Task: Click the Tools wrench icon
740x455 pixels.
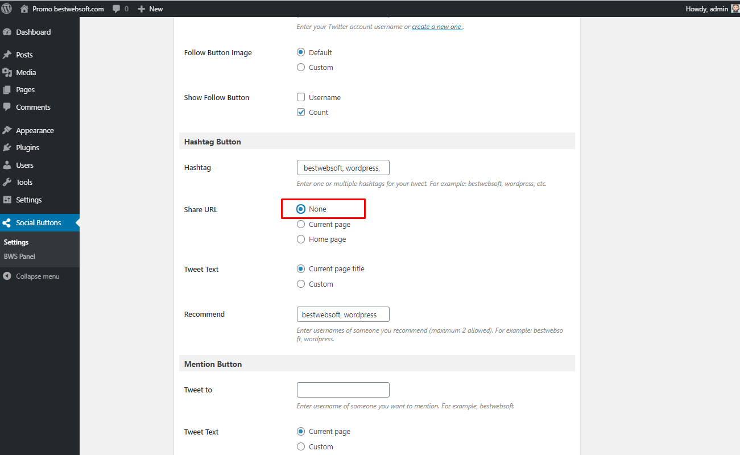Action: point(7,182)
